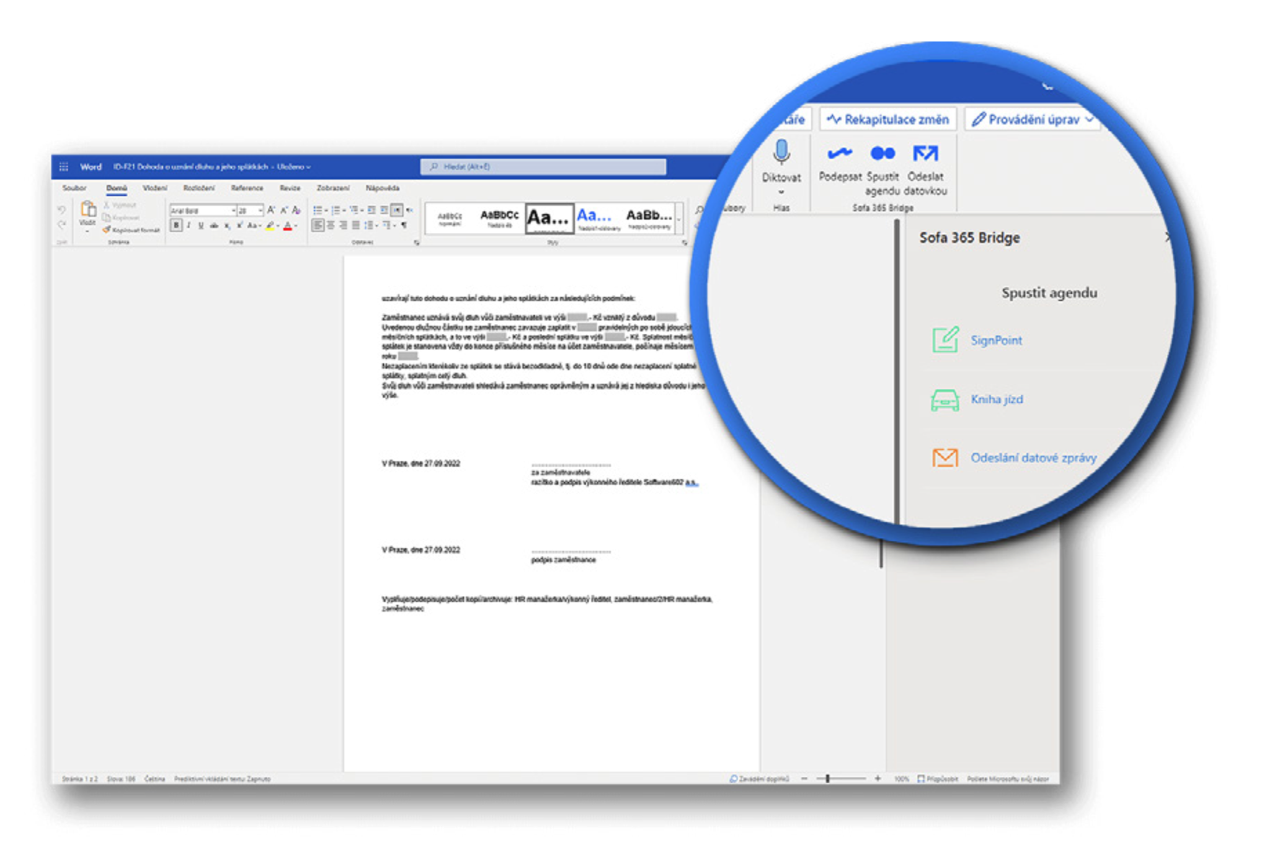Open the SignPoint agenda link
This screenshot has height=853, width=1285.
(996, 340)
